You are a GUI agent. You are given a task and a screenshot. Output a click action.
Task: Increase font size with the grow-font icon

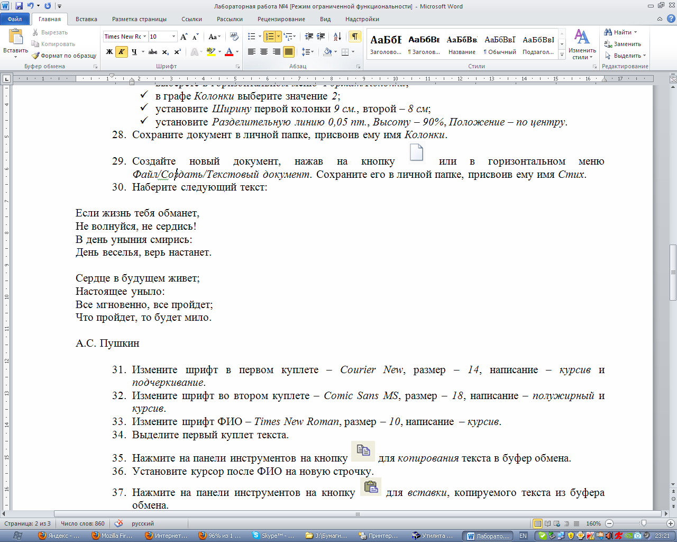pos(184,37)
